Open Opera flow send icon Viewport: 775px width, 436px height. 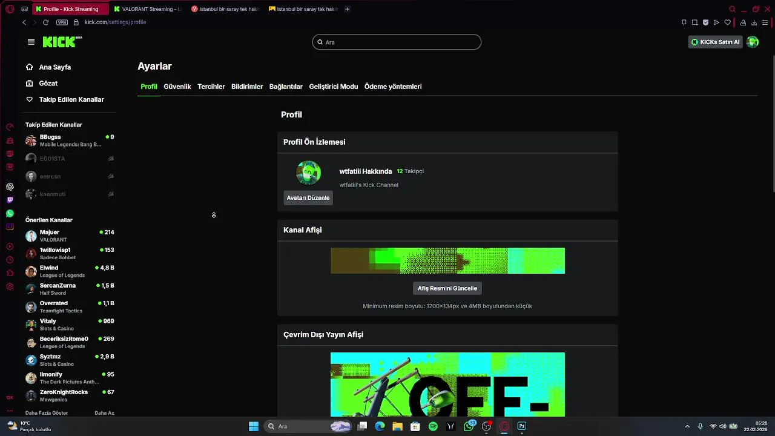coord(716,22)
